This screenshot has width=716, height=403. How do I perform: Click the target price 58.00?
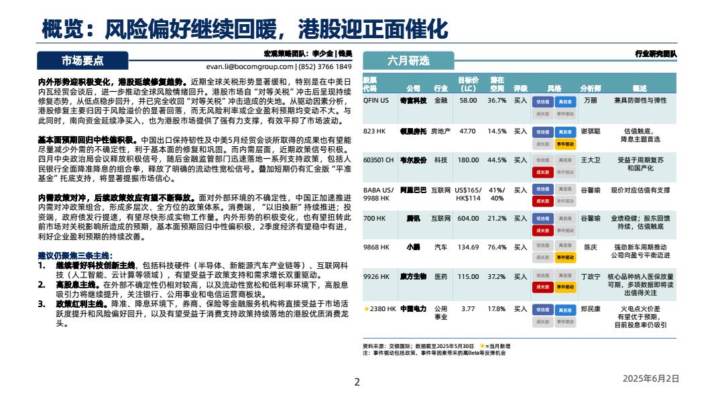[468, 101]
